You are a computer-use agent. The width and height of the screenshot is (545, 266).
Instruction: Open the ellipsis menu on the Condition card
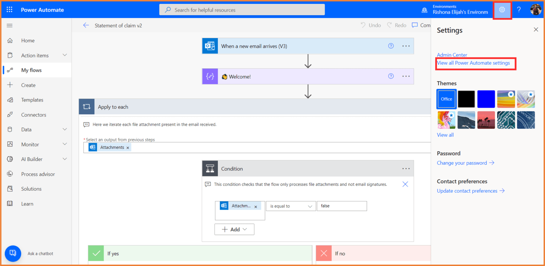coord(406,168)
